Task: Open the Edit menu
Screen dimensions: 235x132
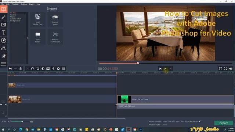Action: pos(8,4)
